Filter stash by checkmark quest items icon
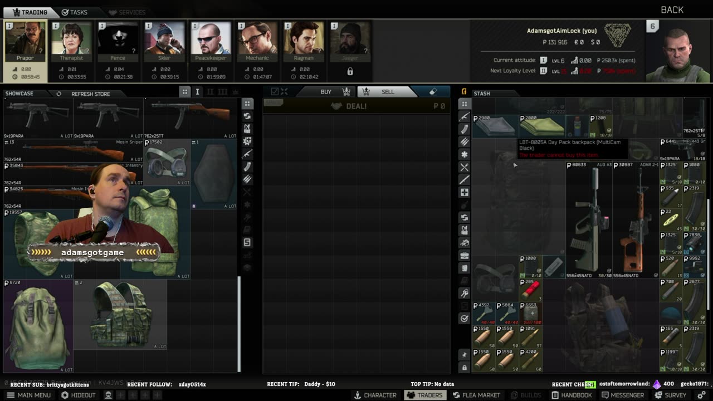Viewport: 713px width, 401px height. [464, 319]
